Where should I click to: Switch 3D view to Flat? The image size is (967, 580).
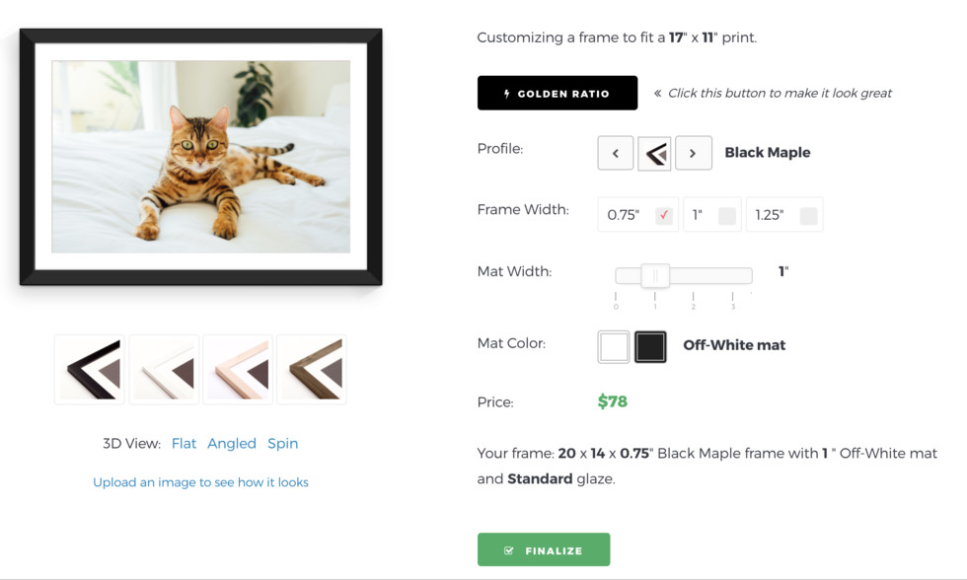point(184,443)
